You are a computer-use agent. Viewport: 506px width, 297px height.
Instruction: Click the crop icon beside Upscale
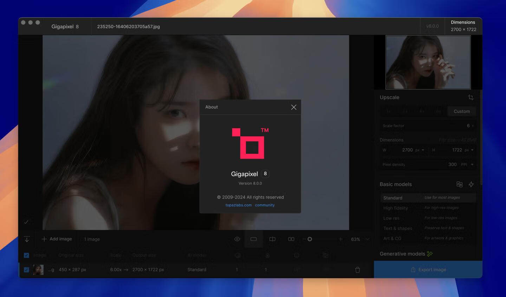tap(471, 97)
